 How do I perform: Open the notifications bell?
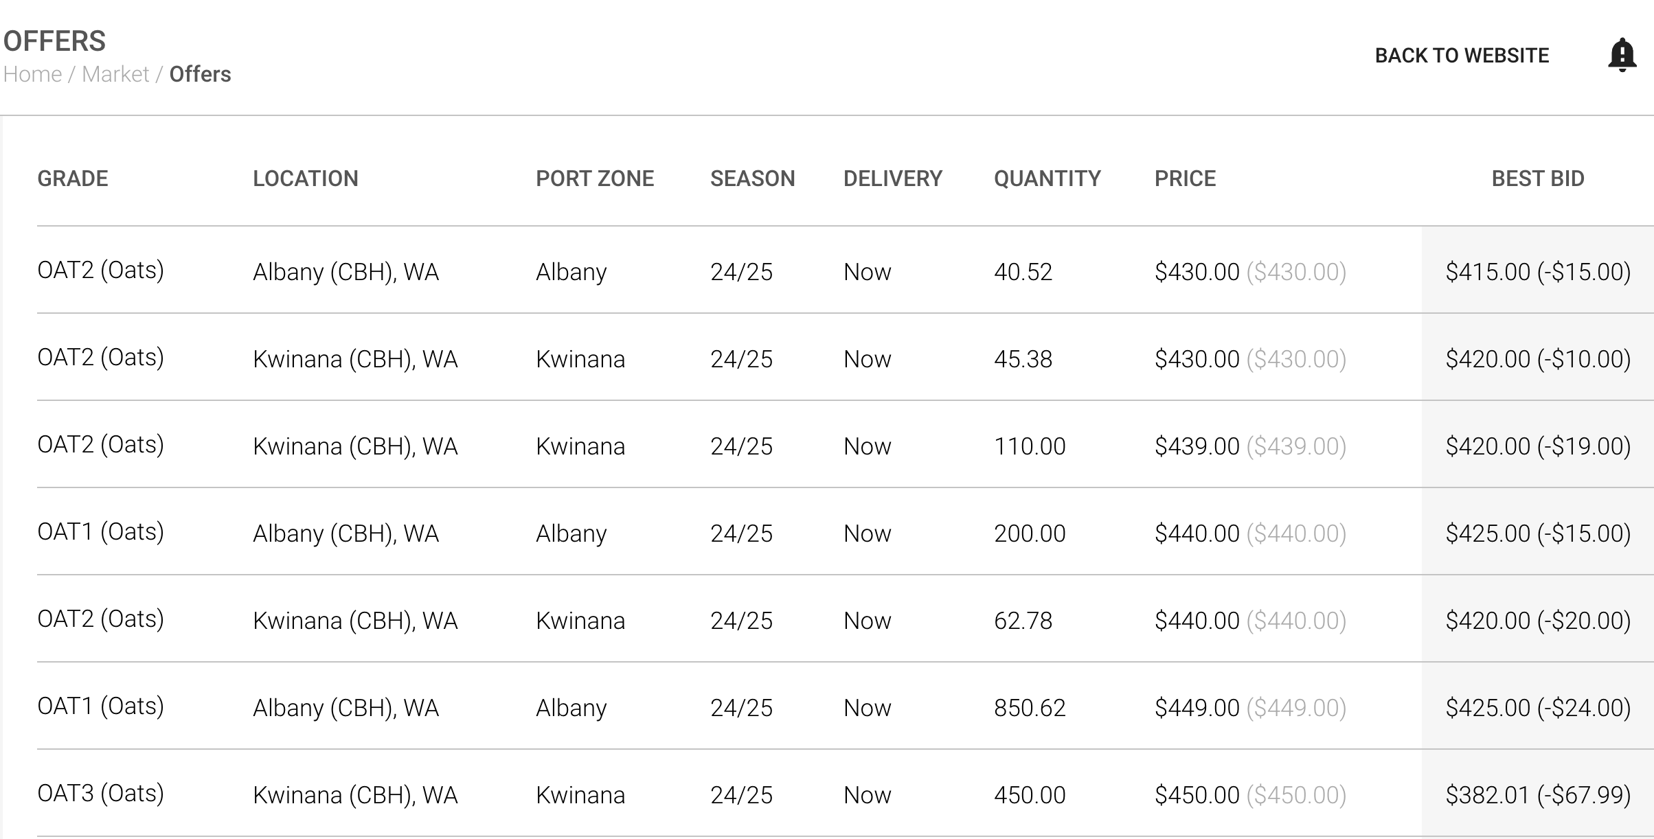[1622, 54]
